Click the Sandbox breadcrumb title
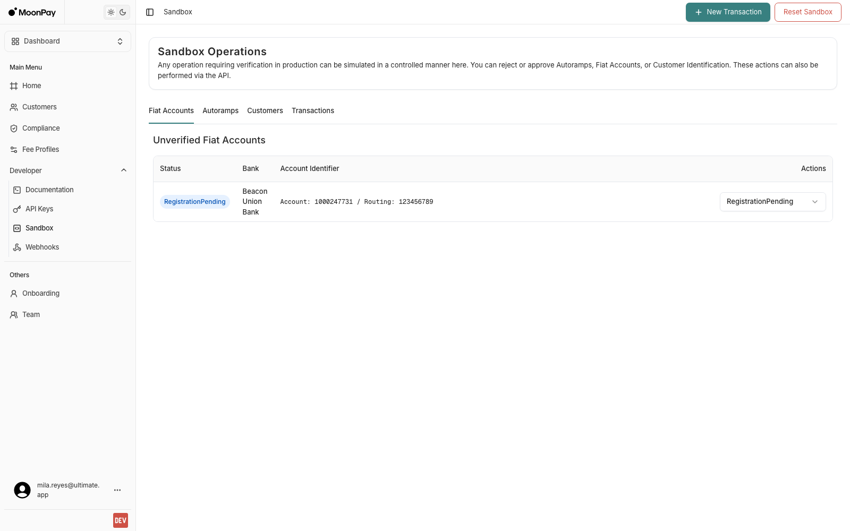 178,12
